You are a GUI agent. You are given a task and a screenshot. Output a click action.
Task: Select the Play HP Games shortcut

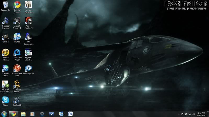pyautogui.click(x=5, y=71)
